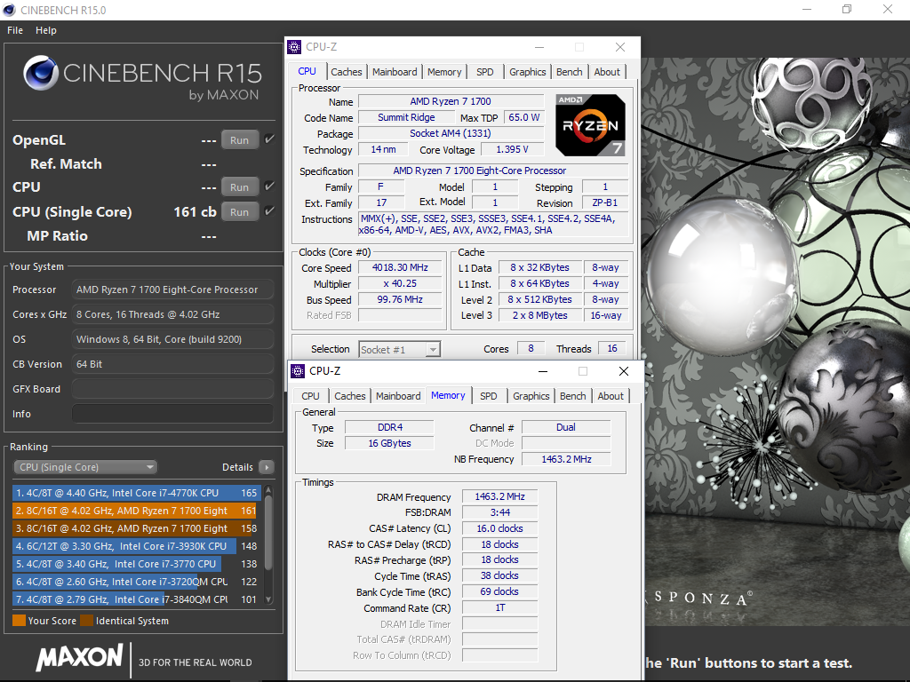Switch to Caches tab in lower CPU-Z
Image resolution: width=910 pixels, height=682 pixels.
point(350,396)
